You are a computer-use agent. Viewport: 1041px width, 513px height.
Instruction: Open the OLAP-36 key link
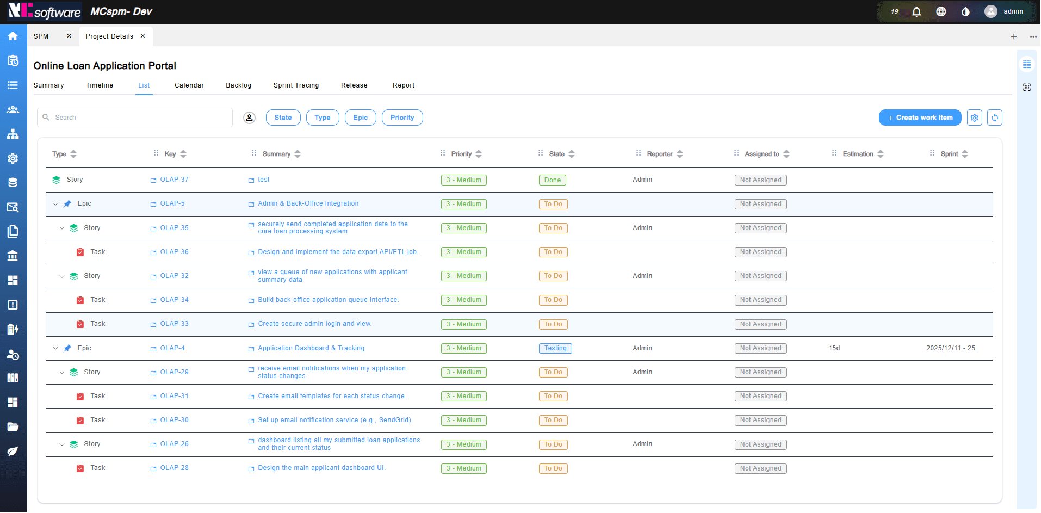(175, 252)
